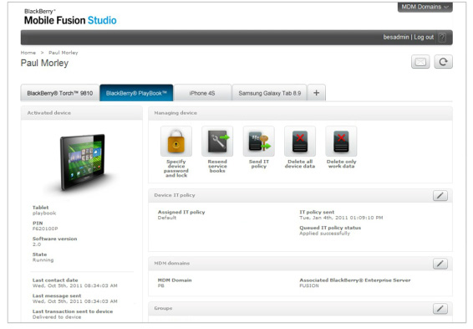Click the MDM Domain value PB
The height and width of the screenshot is (329, 473).
(x=160, y=285)
